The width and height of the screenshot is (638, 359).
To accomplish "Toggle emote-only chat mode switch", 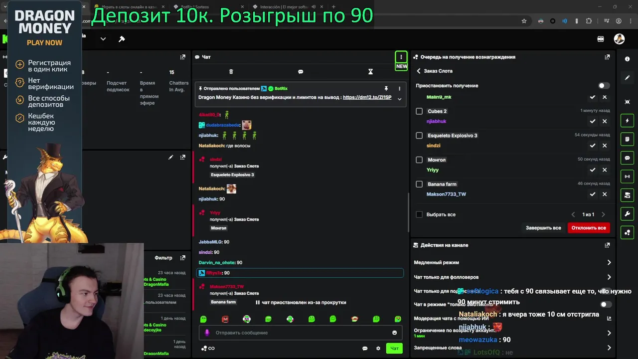I will pos(605,304).
